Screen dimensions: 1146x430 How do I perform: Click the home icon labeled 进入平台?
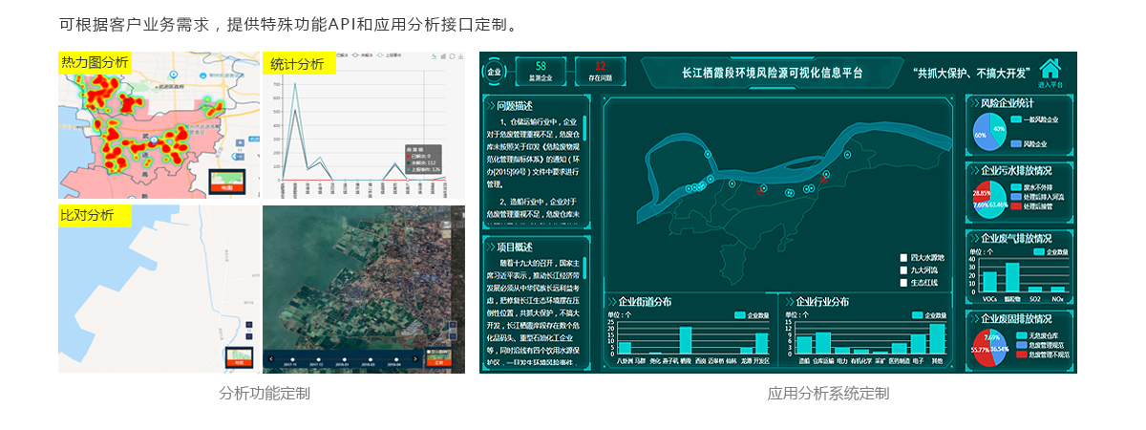pos(1050,69)
